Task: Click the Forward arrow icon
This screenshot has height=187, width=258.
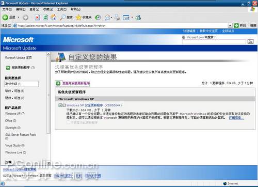Action: click(x=25, y=18)
